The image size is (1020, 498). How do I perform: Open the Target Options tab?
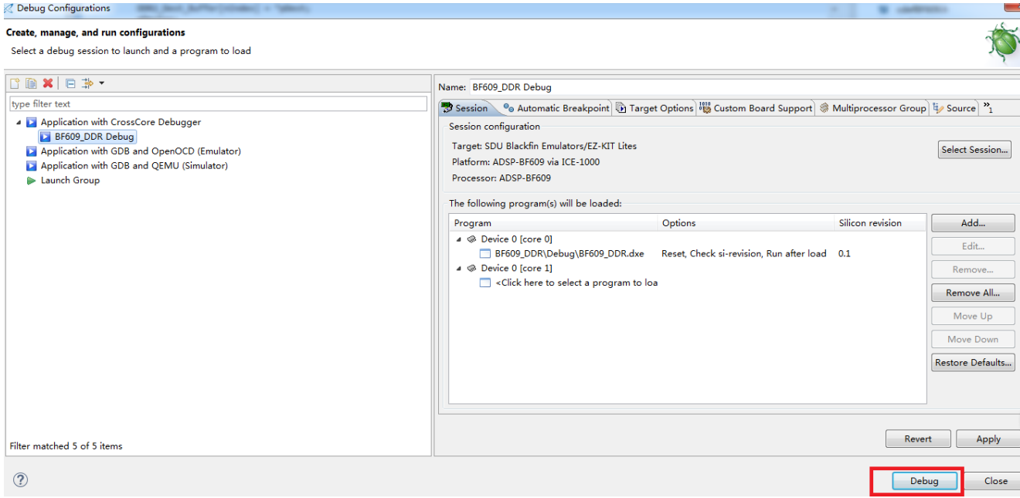654,108
